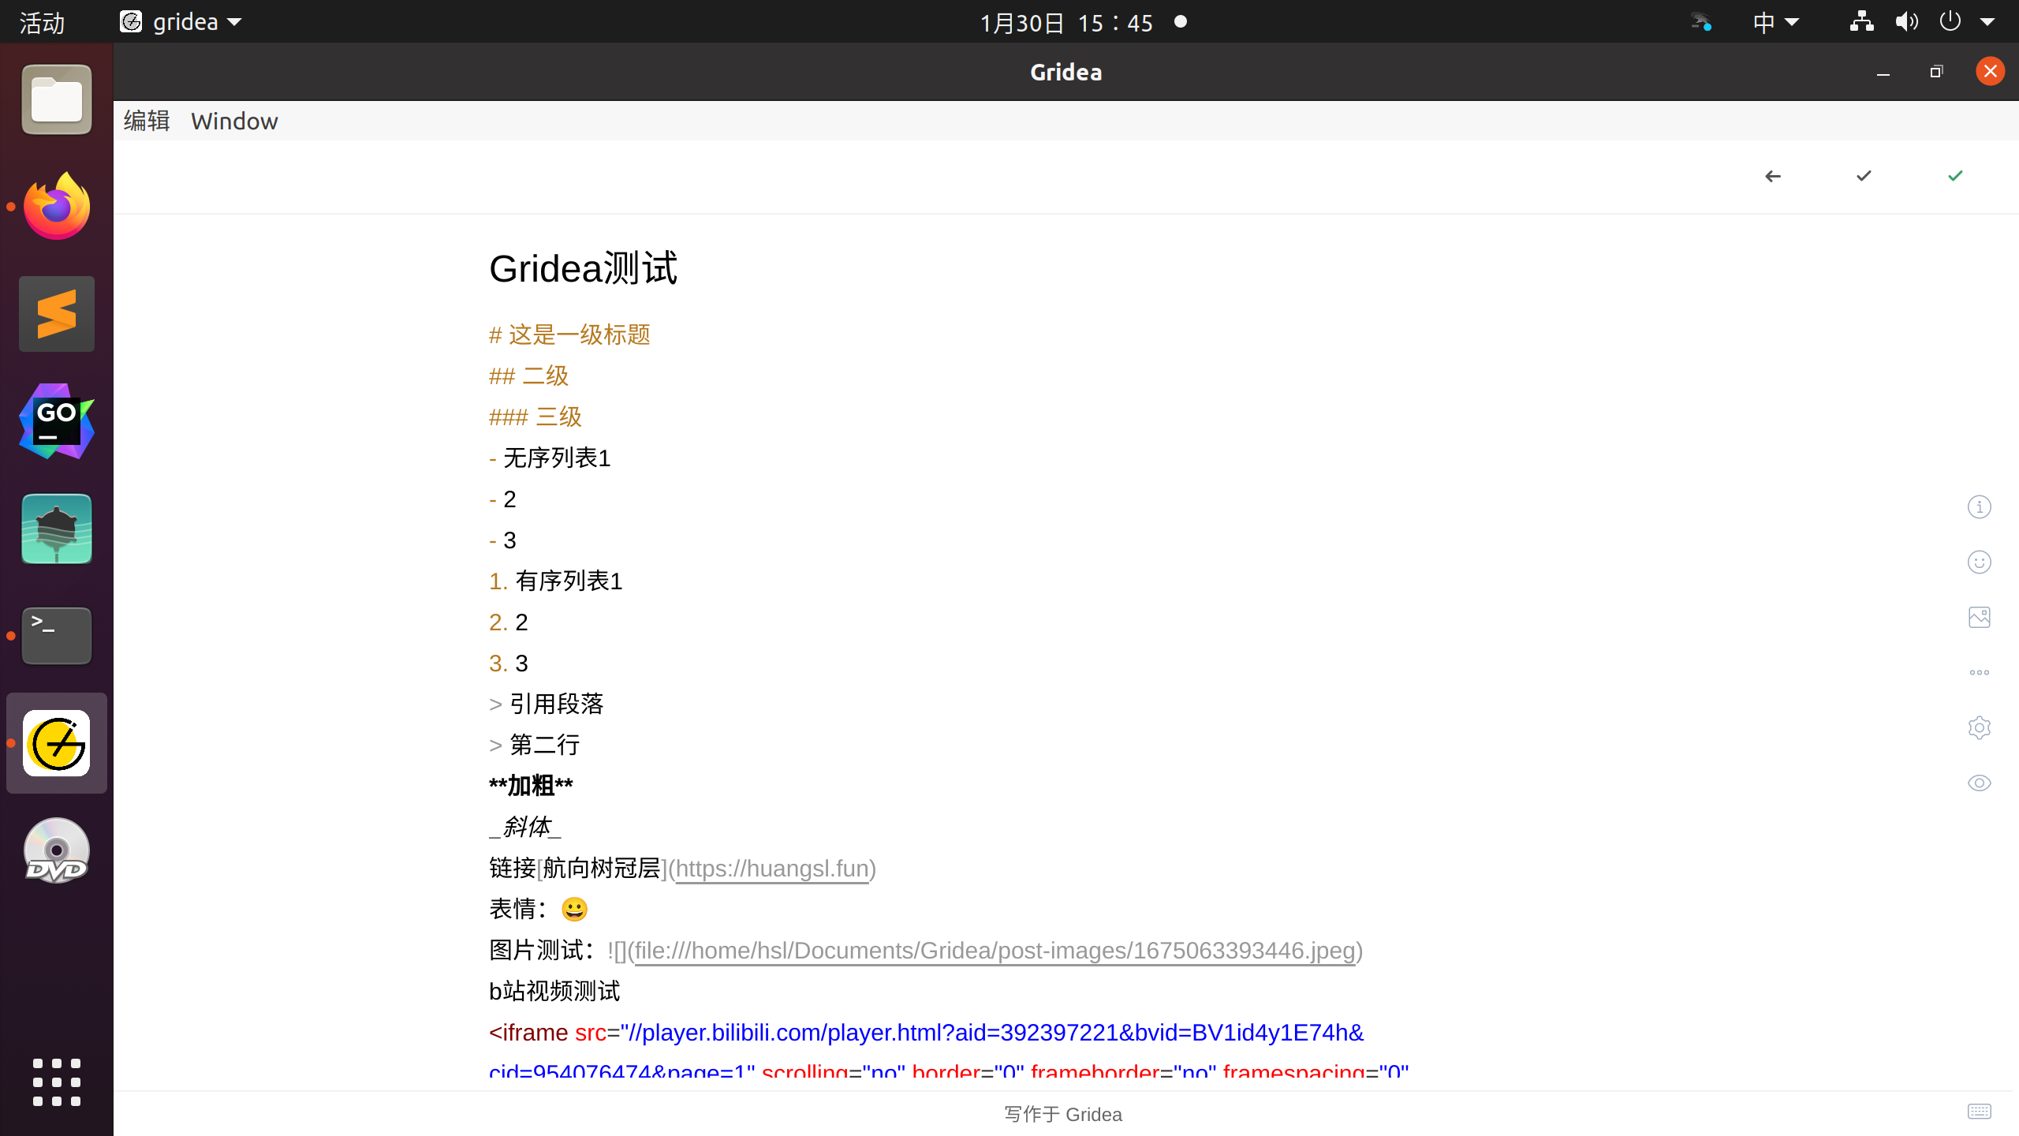
Task: Preview the post with the eye icon
Action: [x=1980, y=783]
